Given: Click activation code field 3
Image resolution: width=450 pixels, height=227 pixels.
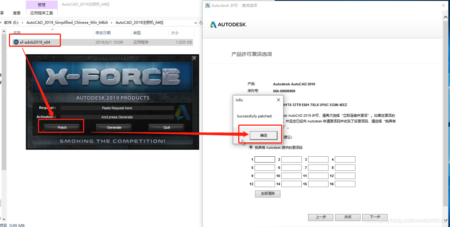Looking at the screenshot, I should click(x=318, y=160).
